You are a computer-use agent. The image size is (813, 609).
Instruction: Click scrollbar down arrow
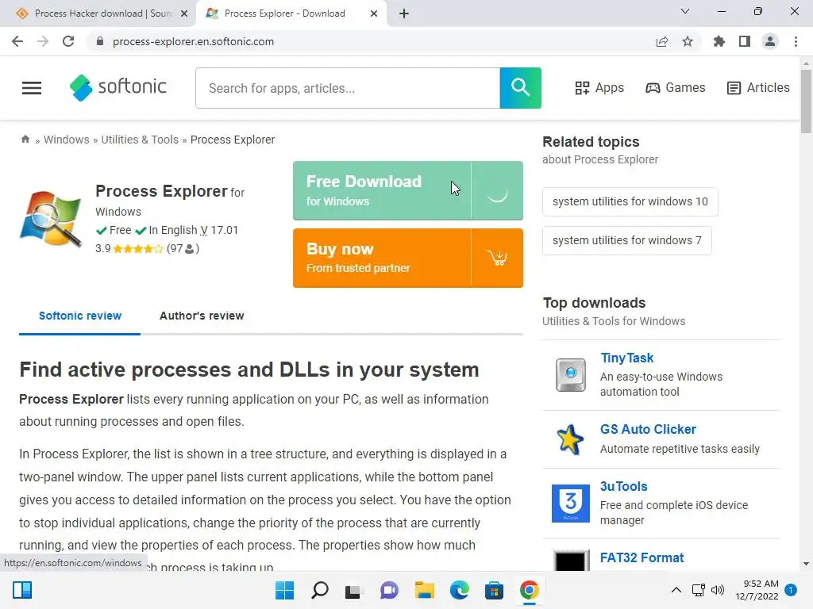tap(806, 564)
